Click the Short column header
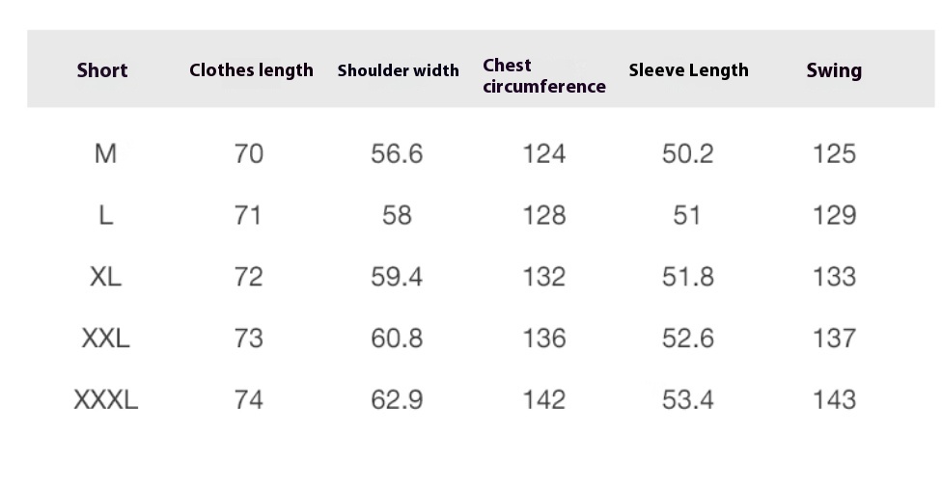This screenshot has height=490, width=942. tap(102, 70)
